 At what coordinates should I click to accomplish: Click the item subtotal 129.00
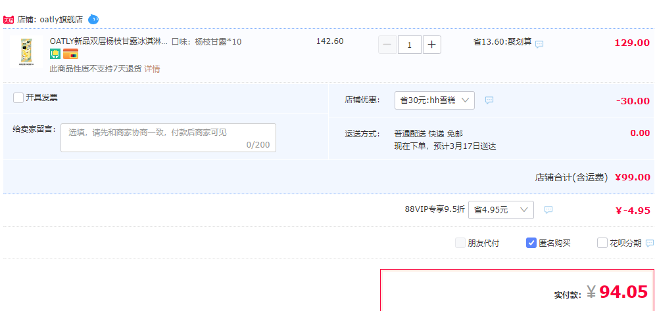pos(632,43)
